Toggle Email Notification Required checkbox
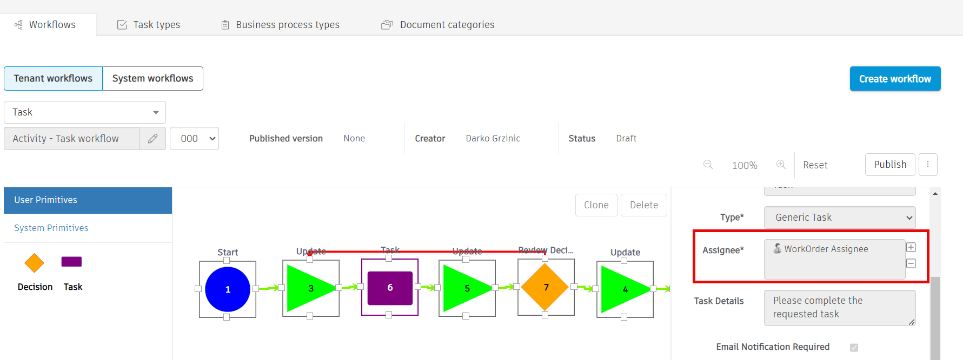The width and height of the screenshot is (963, 360). [x=854, y=348]
